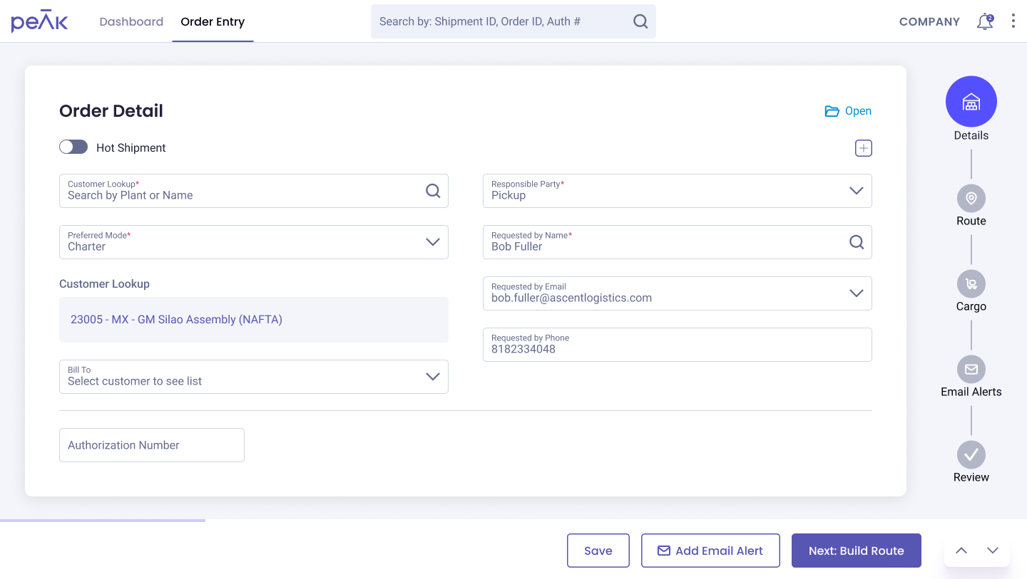Focus the Authorization Number field
This screenshot has width=1027, height=579.
tap(152, 445)
